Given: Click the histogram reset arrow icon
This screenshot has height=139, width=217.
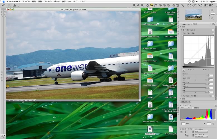Looking at the screenshot, I should 213,123.
